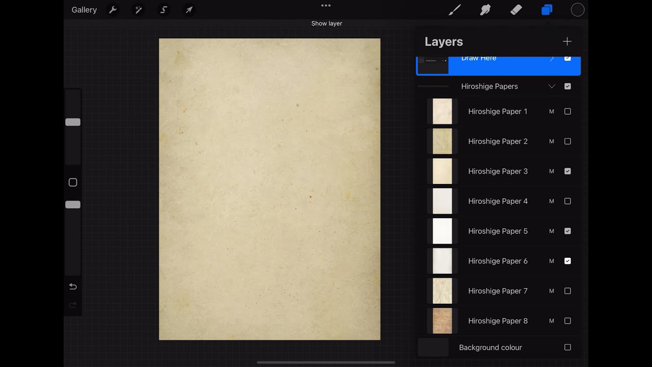The width and height of the screenshot is (652, 367).
Task: Show Hiroshige Paper 2 layer
Action: tap(567, 141)
